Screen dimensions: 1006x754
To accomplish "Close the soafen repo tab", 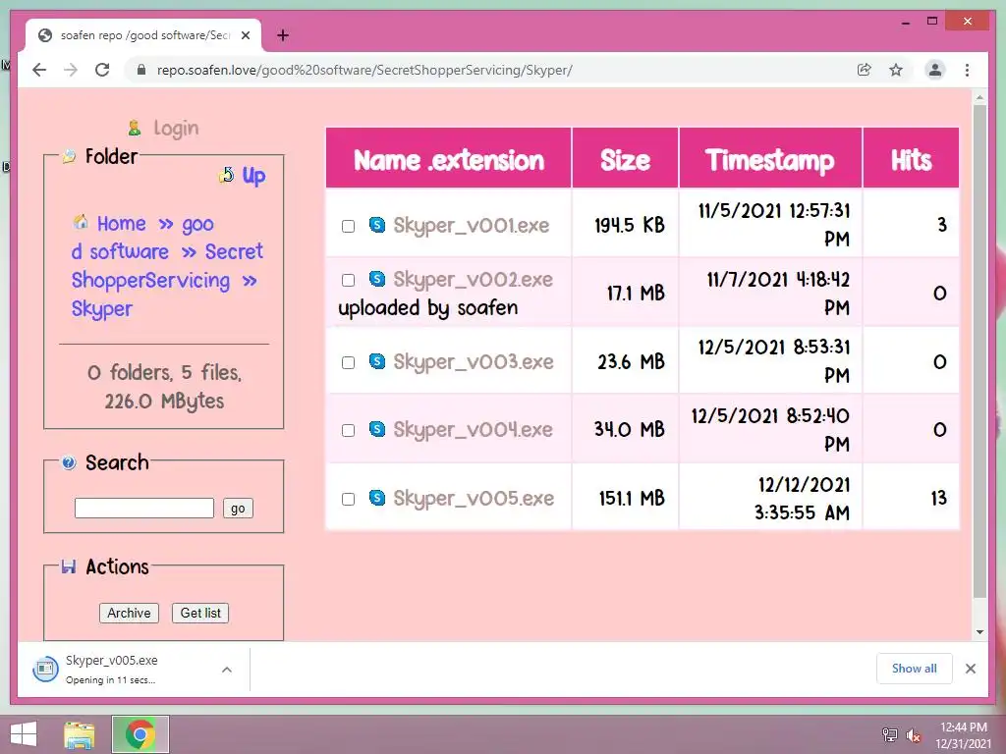I will 245,35.
